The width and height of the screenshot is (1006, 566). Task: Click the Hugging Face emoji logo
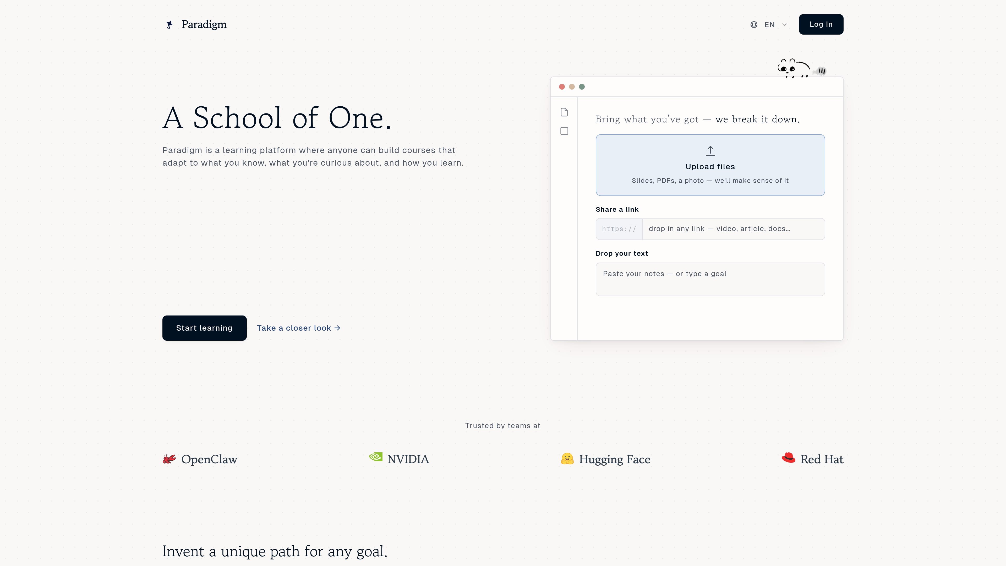pos(567,459)
